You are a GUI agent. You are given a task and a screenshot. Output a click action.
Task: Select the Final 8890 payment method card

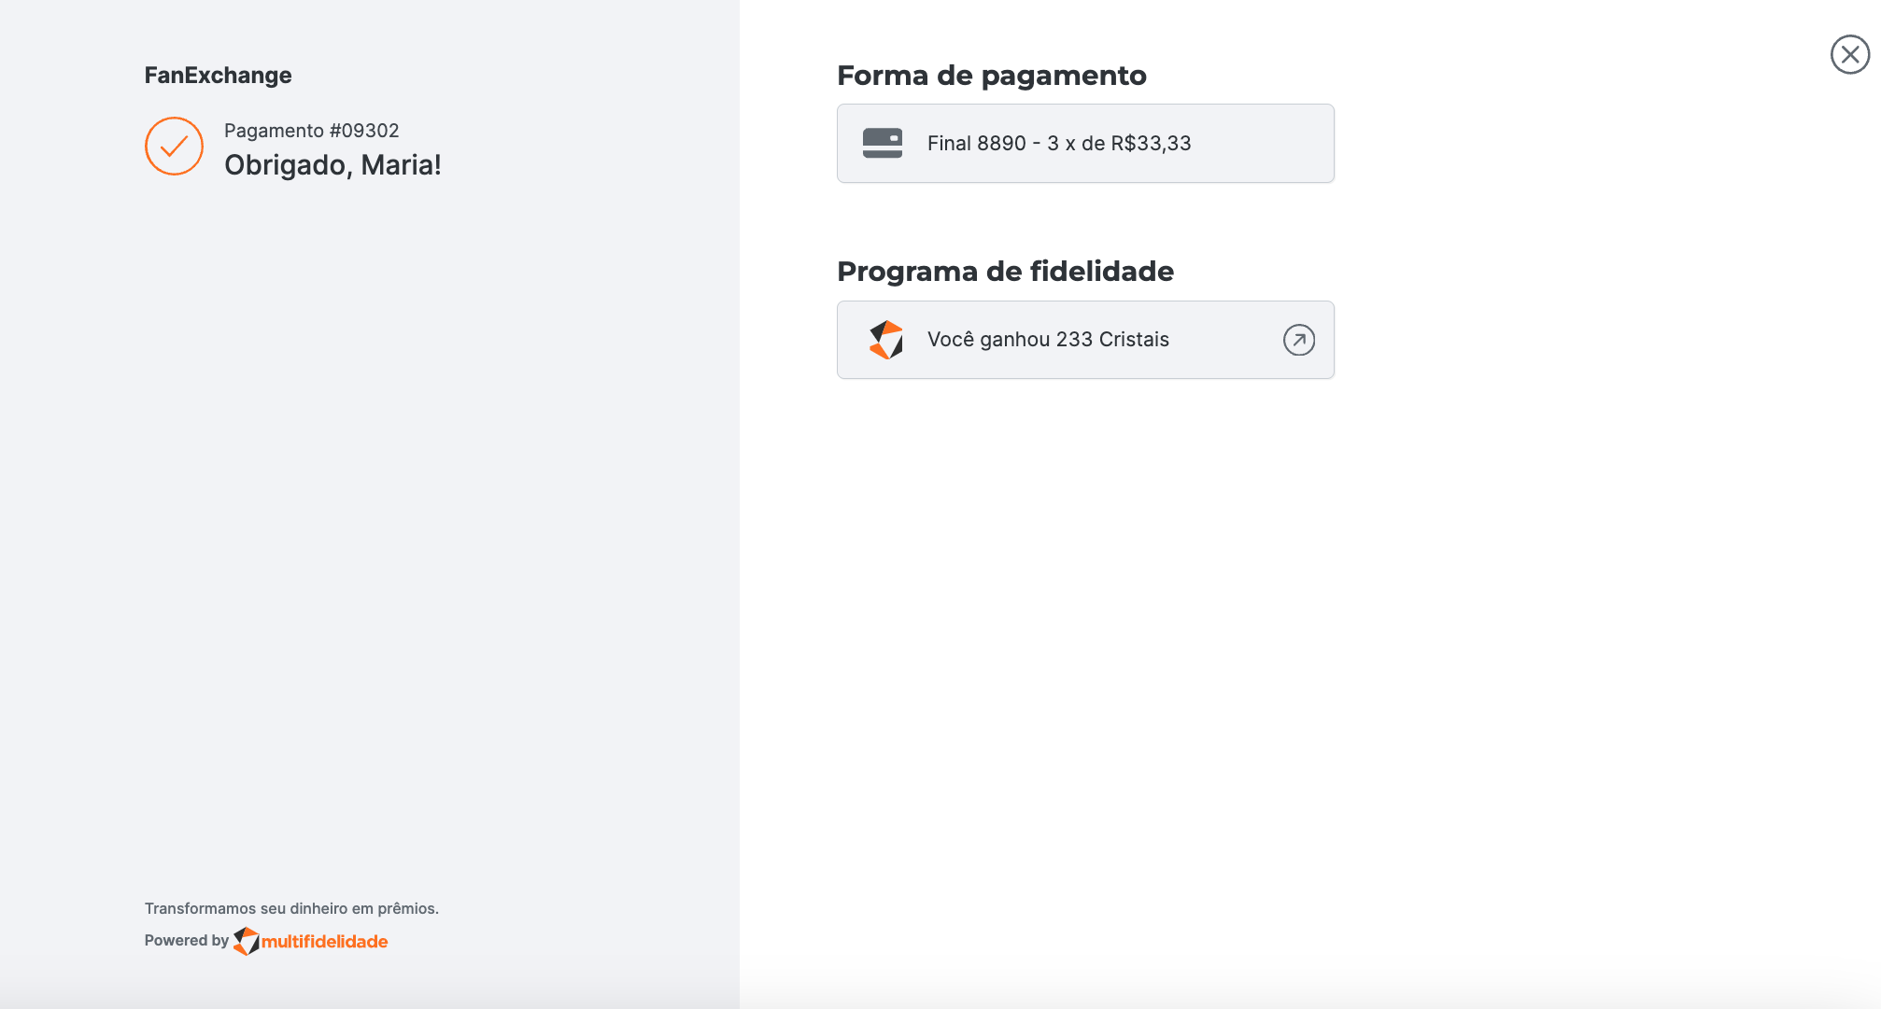coord(1085,143)
